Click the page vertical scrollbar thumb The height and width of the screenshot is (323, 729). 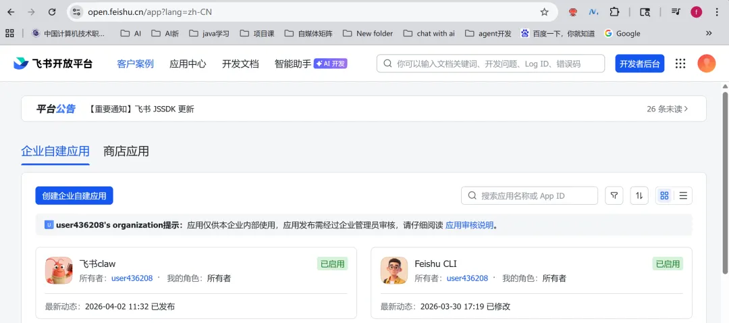(725, 182)
